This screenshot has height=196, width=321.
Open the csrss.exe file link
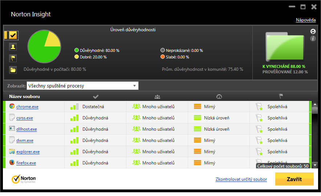pos(25,118)
